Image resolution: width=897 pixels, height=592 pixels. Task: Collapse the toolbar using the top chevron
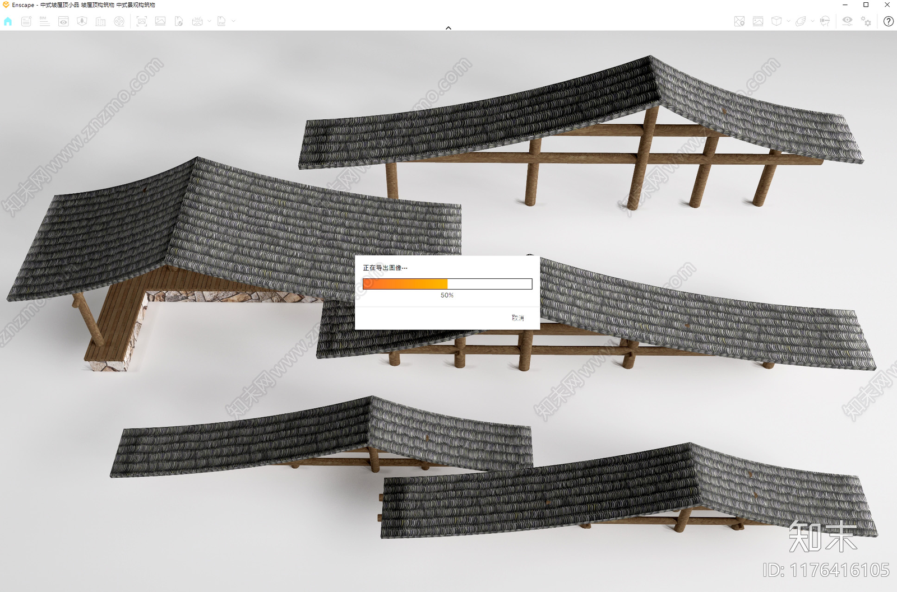(449, 27)
